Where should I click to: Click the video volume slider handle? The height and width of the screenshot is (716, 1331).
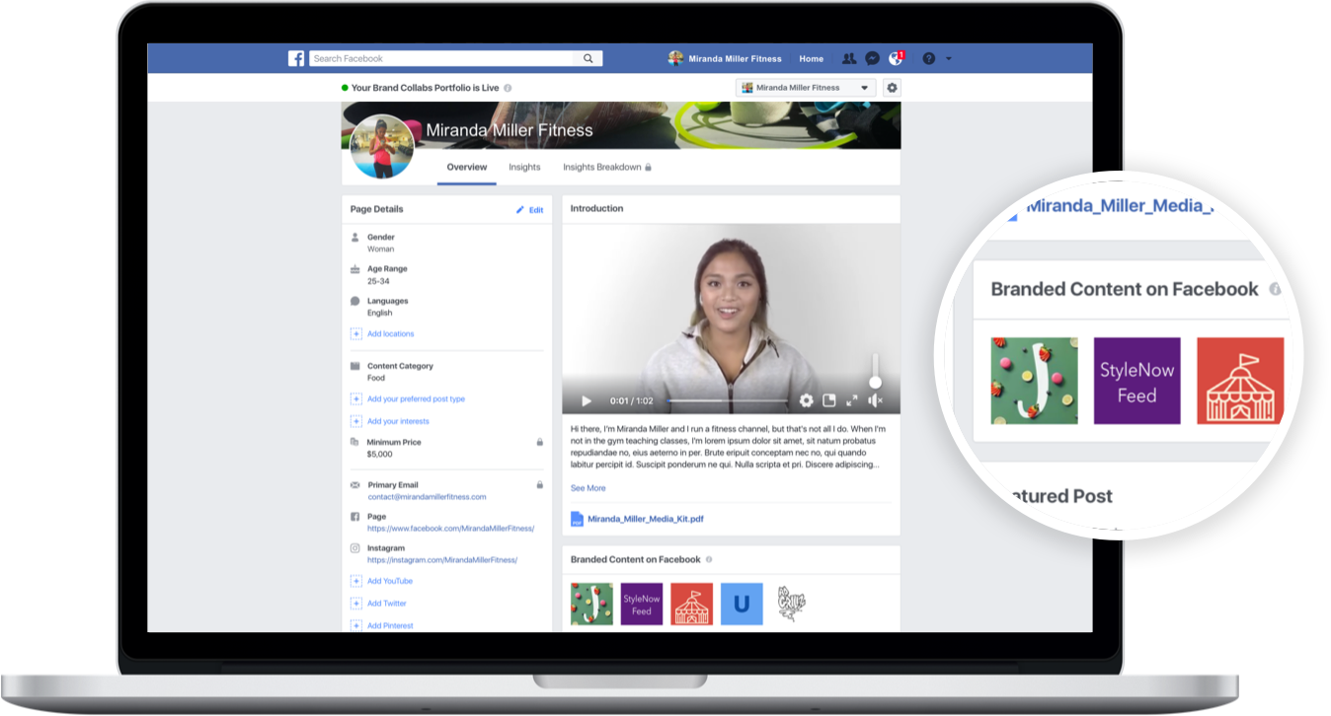tap(875, 383)
